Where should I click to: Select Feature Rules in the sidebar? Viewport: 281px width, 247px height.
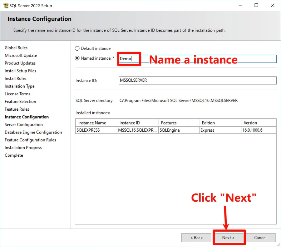[x=17, y=109]
